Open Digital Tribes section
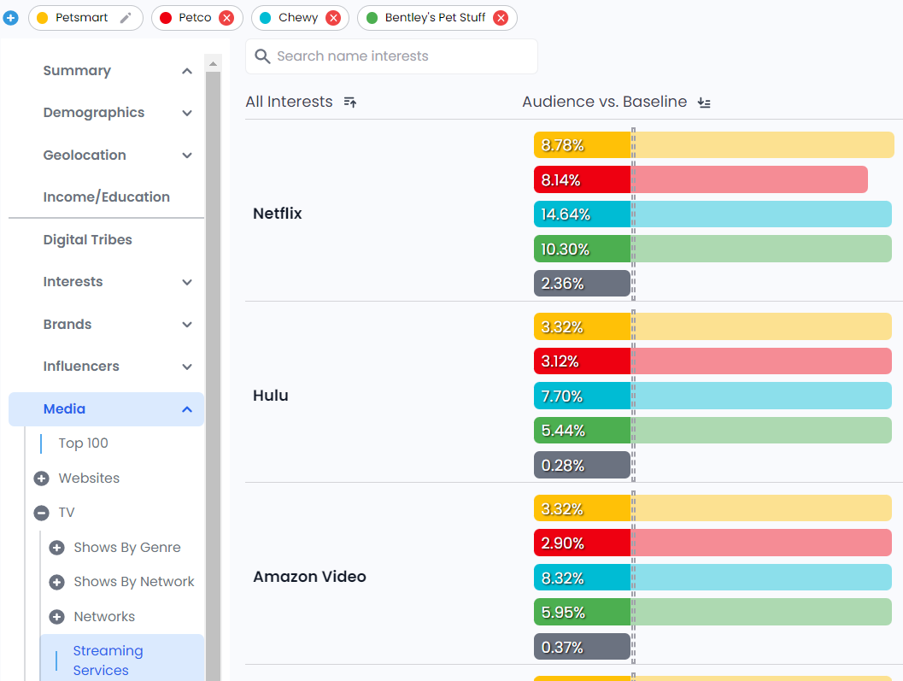The height and width of the screenshot is (681, 903). tap(87, 240)
